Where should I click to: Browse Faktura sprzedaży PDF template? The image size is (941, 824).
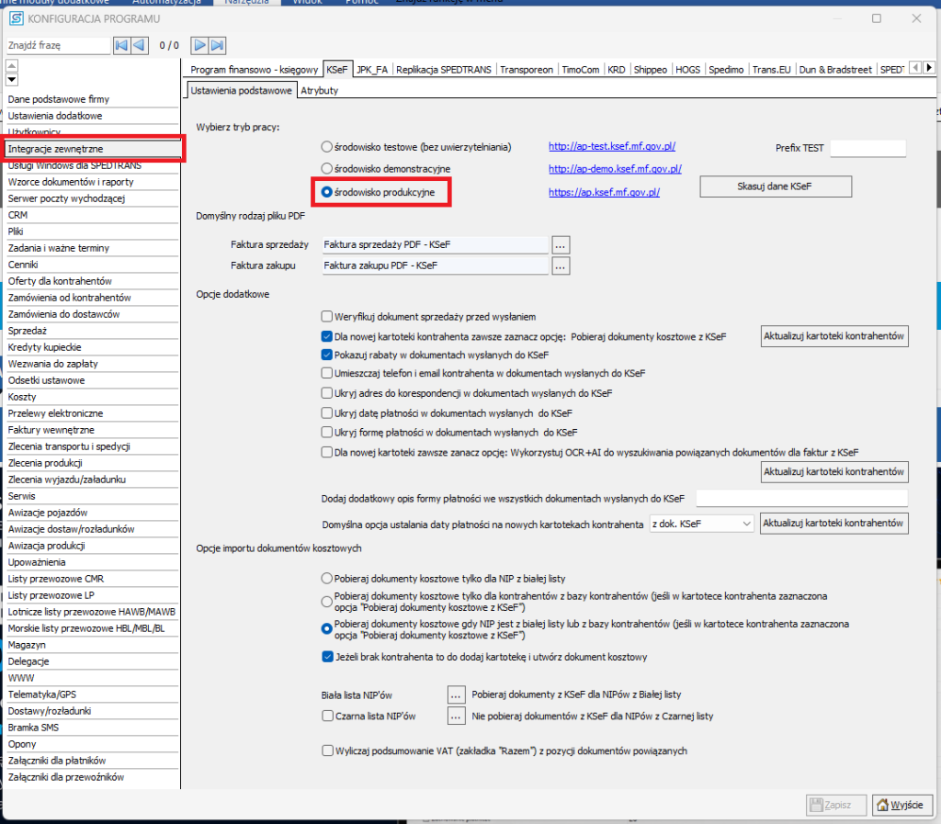[x=560, y=244]
